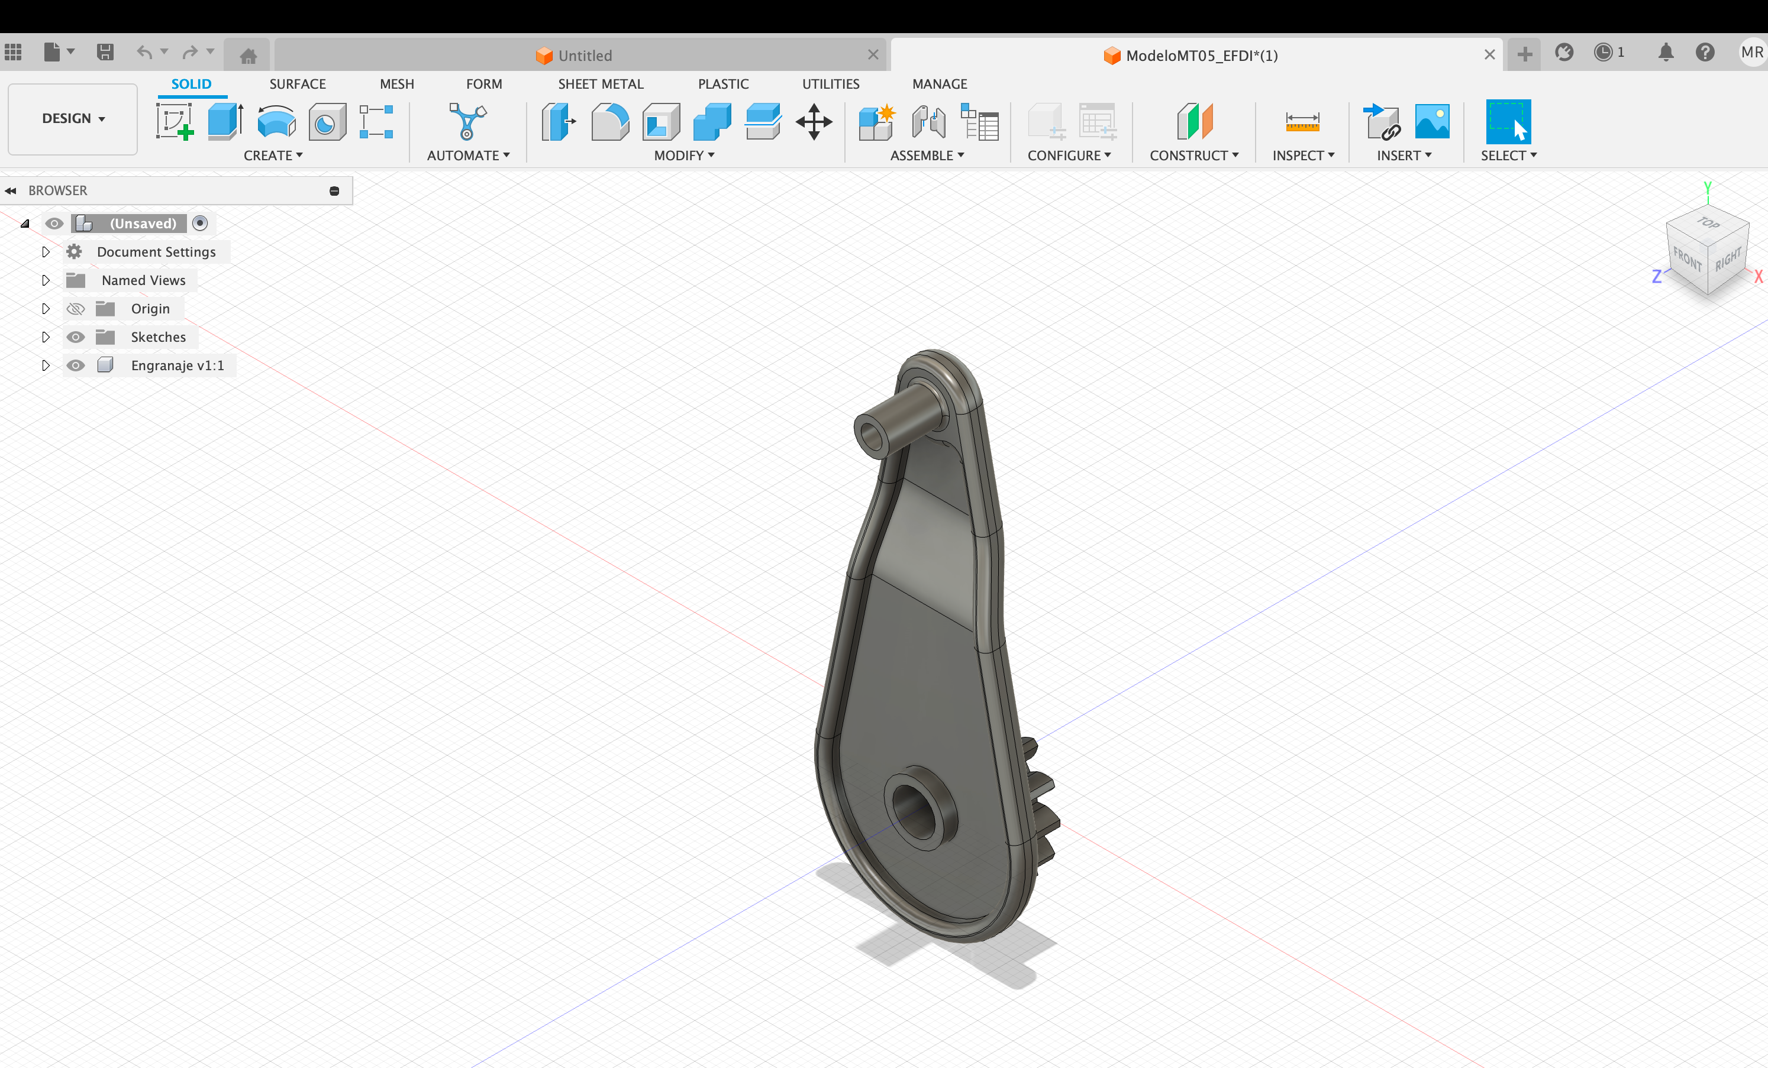Image resolution: width=1768 pixels, height=1068 pixels.
Task: Select the Shell tool
Action: [661, 121]
